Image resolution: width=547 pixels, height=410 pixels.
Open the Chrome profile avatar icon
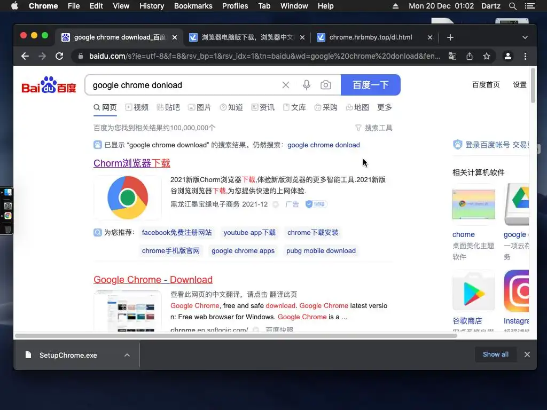[508, 56]
